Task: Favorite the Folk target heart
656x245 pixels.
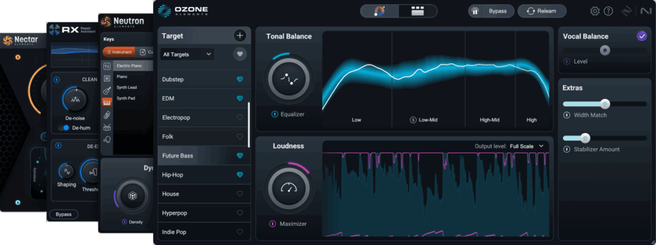Action: click(240, 137)
